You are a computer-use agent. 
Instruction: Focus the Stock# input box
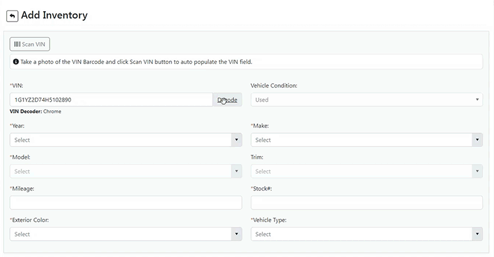click(x=366, y=203)
